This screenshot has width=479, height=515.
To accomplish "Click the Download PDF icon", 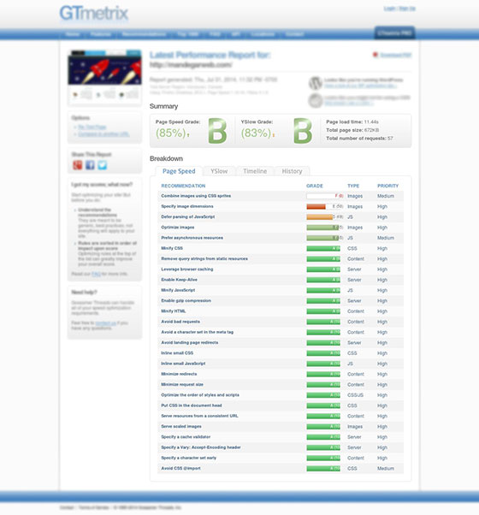I will pyautogui.click(x=376, y=55).
